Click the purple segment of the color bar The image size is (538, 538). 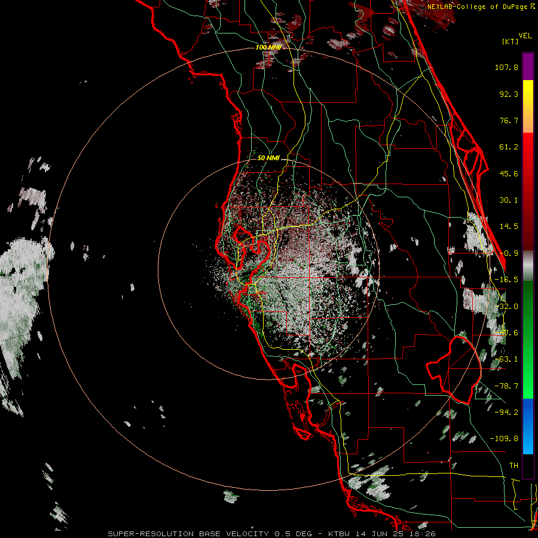[528, 66]
